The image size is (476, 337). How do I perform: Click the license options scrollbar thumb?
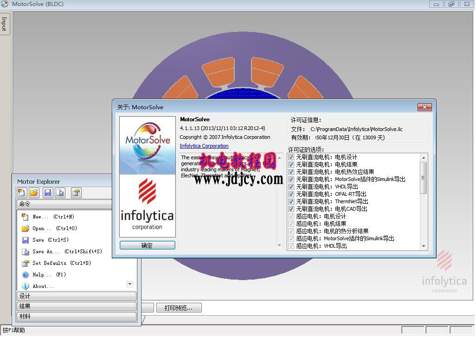point(424,178)
